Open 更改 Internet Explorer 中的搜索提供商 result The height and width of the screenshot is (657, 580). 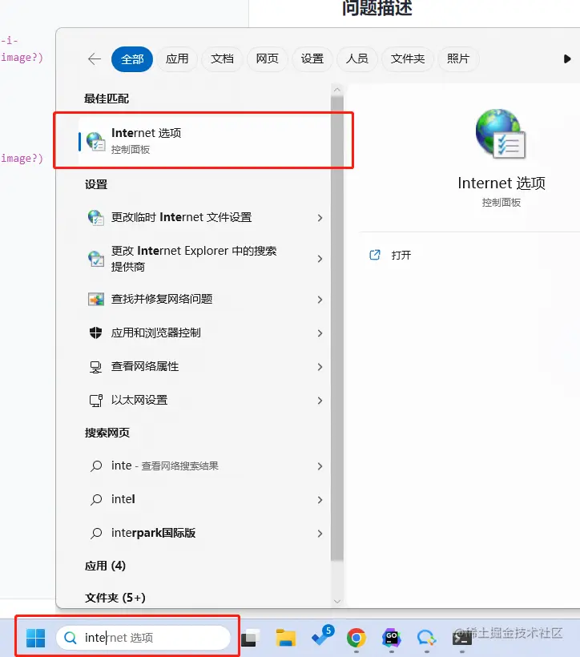pos(204,259)
